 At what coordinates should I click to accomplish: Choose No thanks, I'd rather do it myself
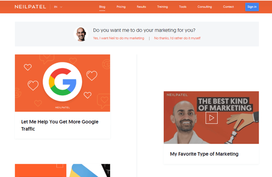click(x=177, y=38)
